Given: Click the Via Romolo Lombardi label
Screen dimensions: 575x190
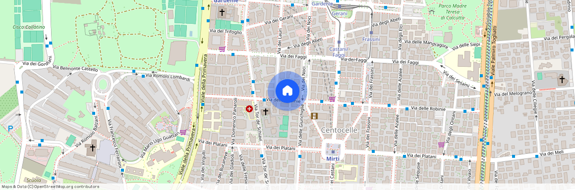Looking at the screenshot, I should point(168,77).
